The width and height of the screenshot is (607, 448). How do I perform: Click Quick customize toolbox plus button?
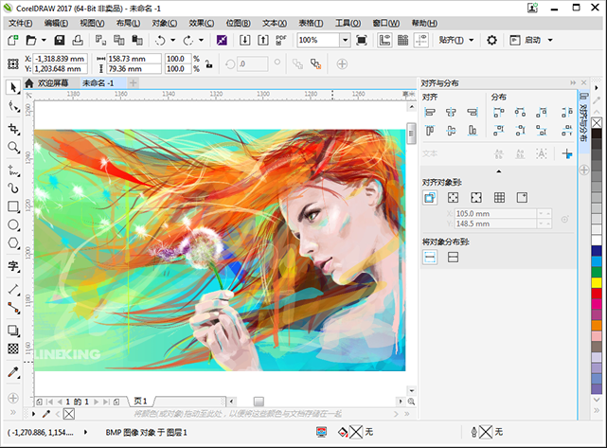(x=13, y=398)
